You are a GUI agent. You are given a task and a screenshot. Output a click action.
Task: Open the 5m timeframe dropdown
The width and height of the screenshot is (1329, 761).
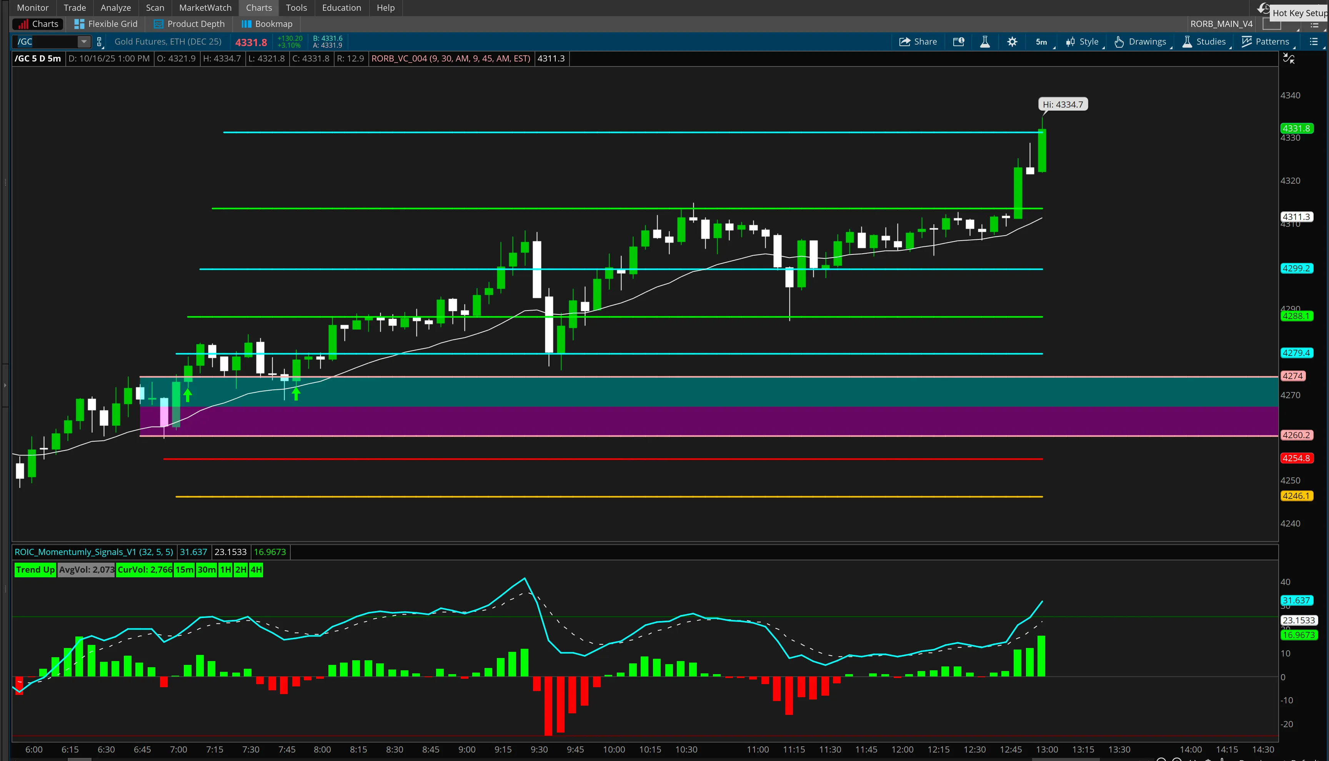coord(1041,42)
